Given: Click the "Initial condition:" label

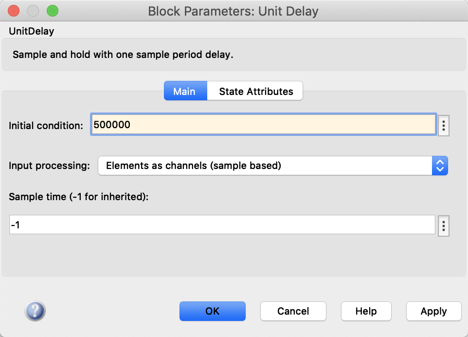Looking at the screenshot, I should tap(46, 125).
